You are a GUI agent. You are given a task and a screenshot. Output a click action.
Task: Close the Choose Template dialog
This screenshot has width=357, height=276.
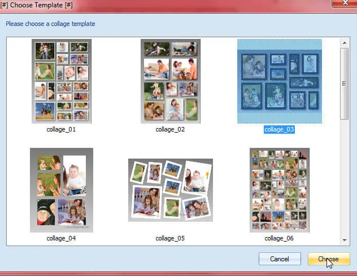[344, 3]
